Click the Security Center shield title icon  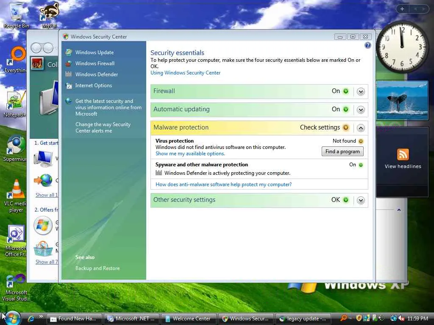pos(66,36)
